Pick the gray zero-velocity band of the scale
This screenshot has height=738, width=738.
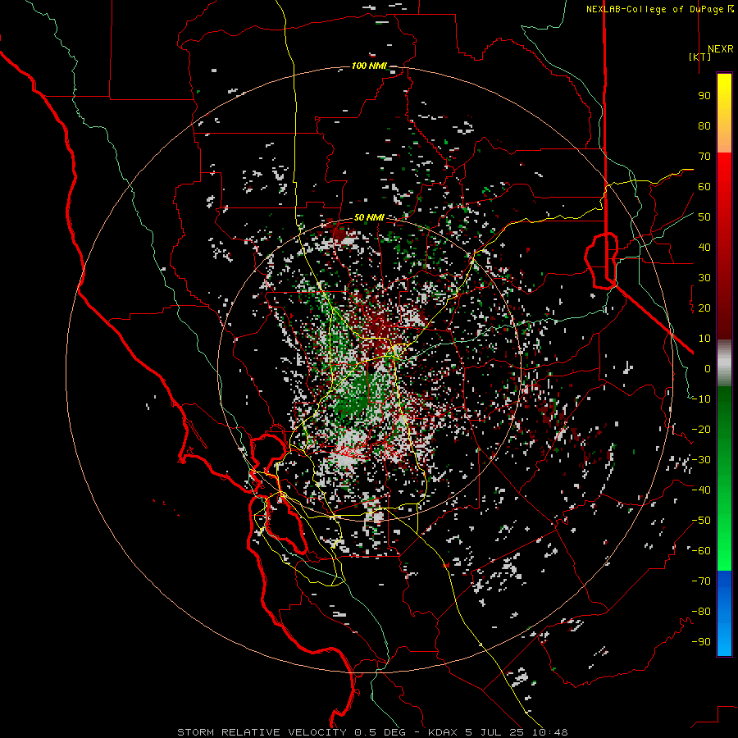pos(724,362)
